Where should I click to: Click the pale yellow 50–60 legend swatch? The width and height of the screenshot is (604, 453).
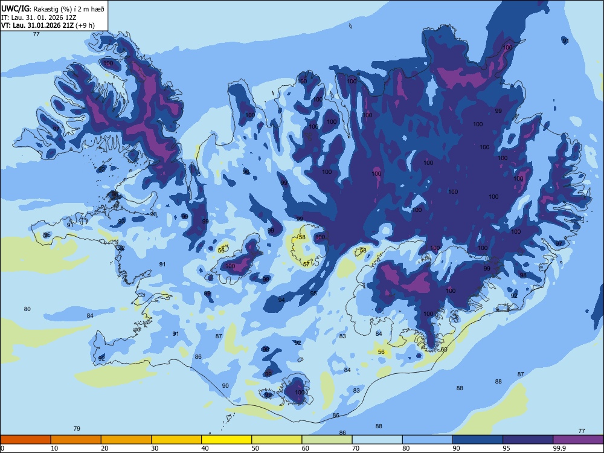277,440
